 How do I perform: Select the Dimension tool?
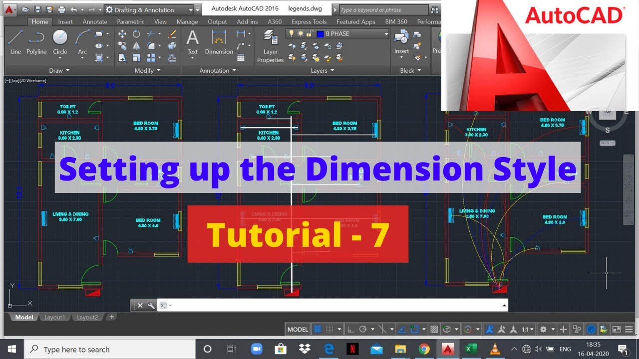click(219, 42)
